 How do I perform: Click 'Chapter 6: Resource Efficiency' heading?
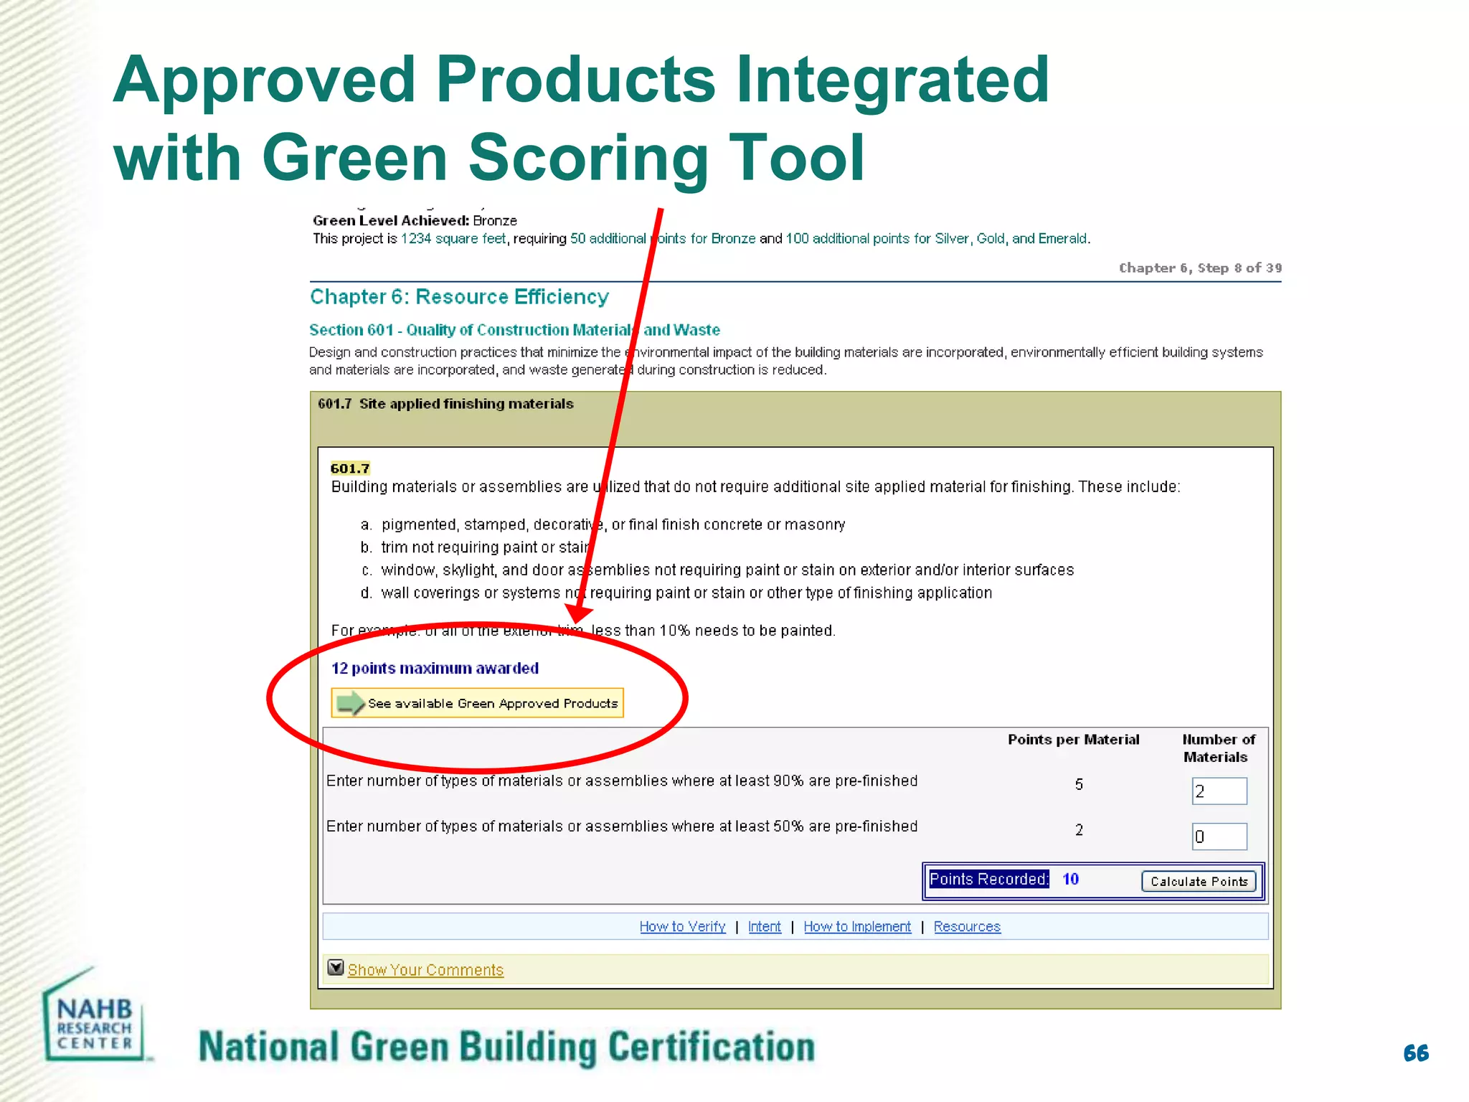click(x=459, y=297)
